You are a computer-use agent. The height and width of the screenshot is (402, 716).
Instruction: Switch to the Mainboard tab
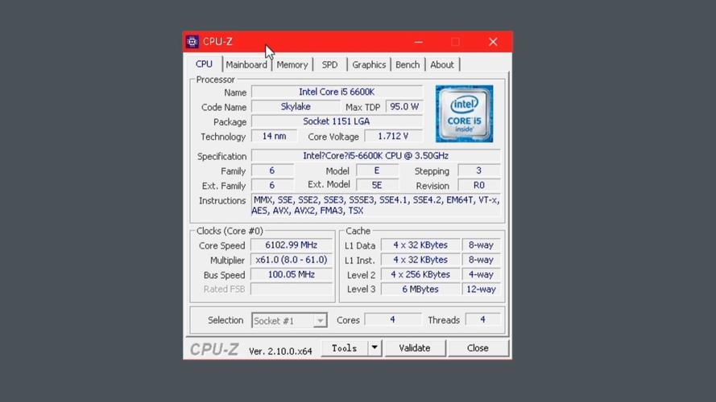coord(246,64)
